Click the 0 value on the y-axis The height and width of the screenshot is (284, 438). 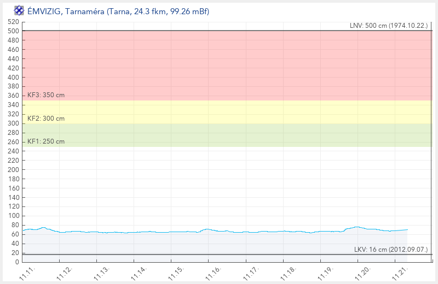pos(17,262)
